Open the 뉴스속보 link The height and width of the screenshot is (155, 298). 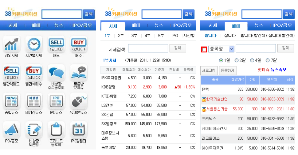point(278,70)
